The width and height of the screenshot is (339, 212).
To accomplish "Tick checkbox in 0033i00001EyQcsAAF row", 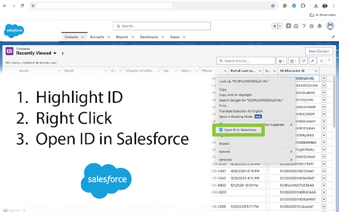I will click(x=268, y=207).
